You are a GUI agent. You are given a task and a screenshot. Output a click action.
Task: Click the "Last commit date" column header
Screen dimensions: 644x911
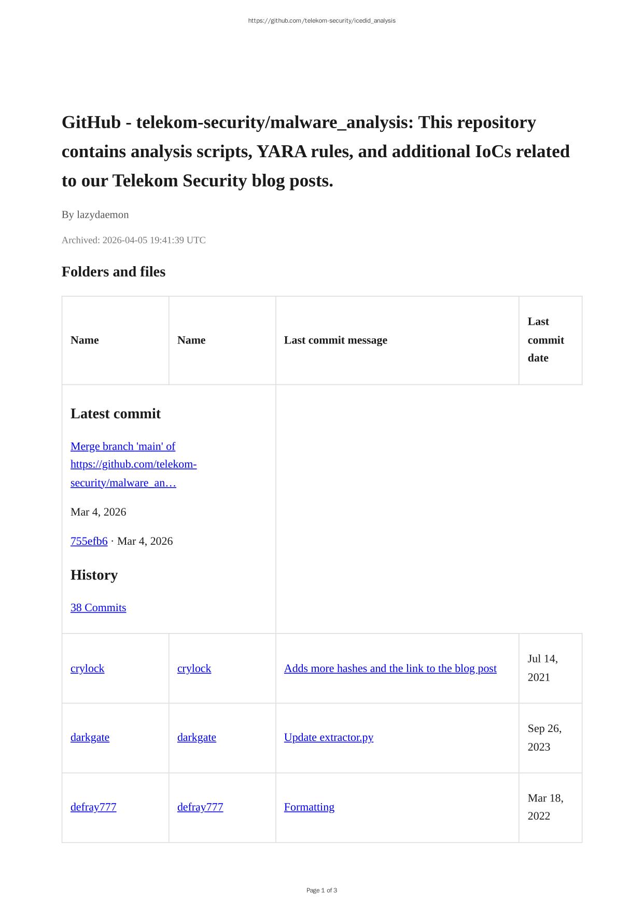click(x=545, y=340)
